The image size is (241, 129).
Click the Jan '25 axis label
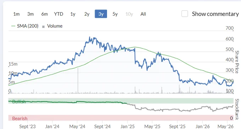(x=128, y=127)
